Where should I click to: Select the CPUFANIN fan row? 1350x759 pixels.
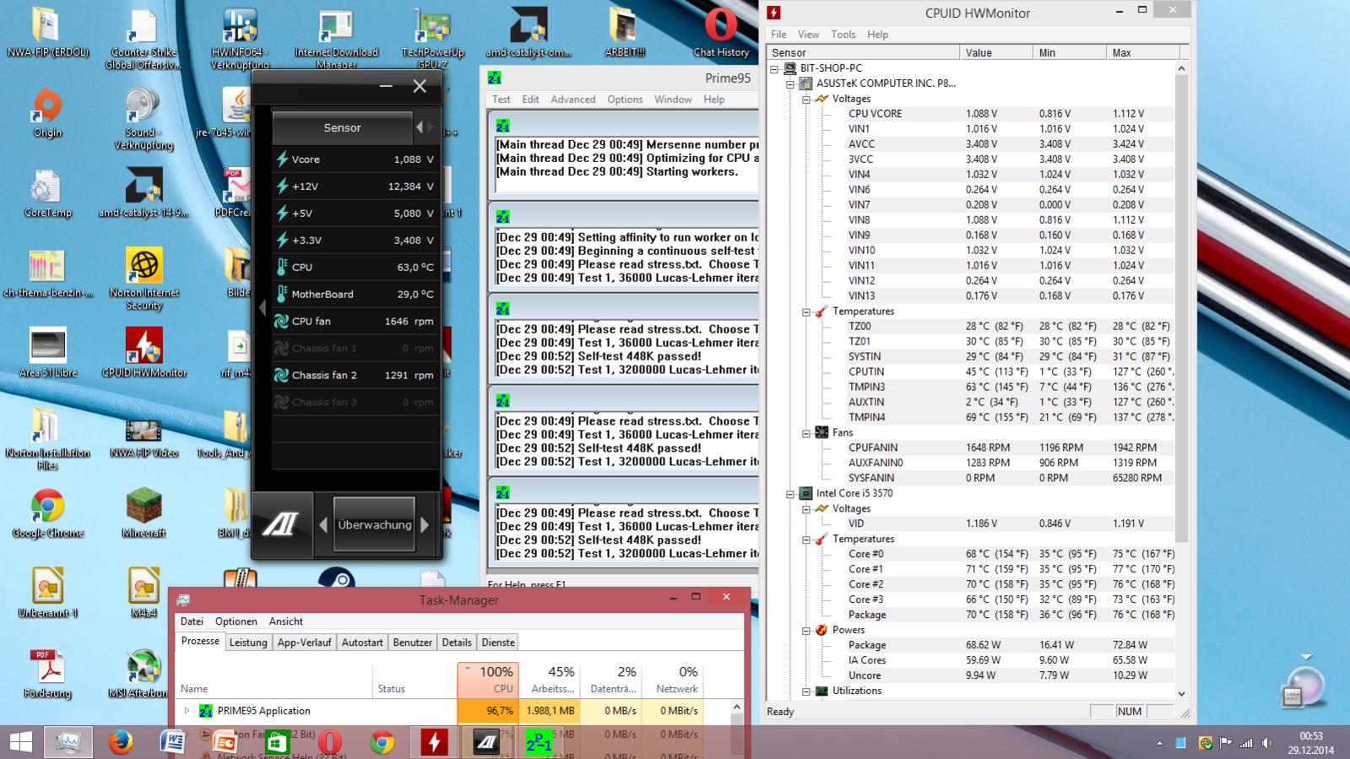(1011, 448)
